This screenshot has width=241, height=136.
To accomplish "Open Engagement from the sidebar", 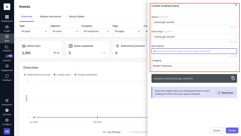I will click(x=7, y=68).
